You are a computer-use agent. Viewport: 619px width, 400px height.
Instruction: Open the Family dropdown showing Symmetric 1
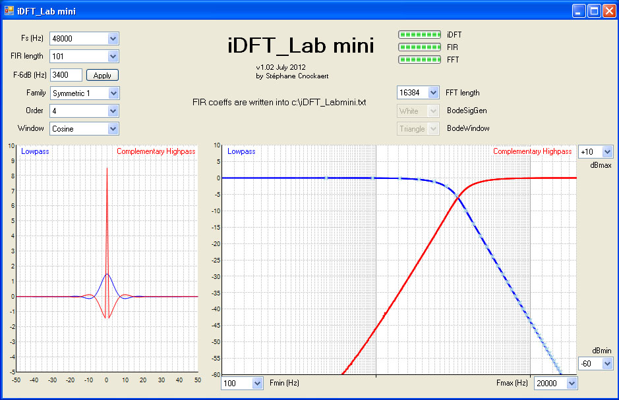113,93
